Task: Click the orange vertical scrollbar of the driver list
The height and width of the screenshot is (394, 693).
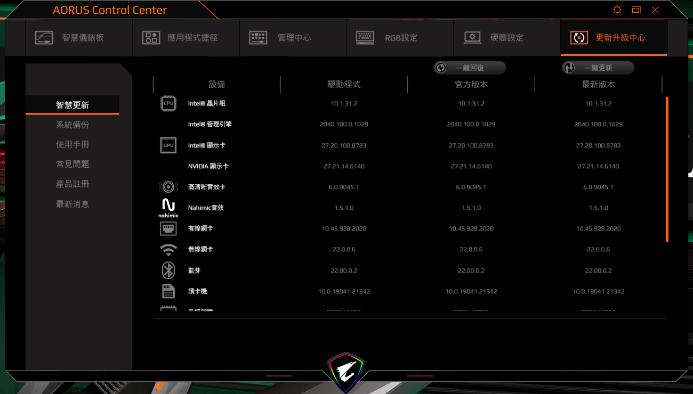Action: pos(667,169)
